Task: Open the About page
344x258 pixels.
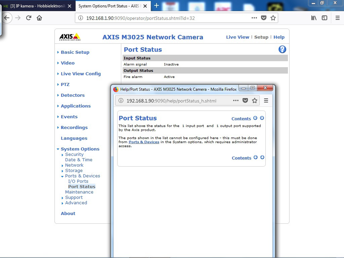Action: click(x=68, y=213)
